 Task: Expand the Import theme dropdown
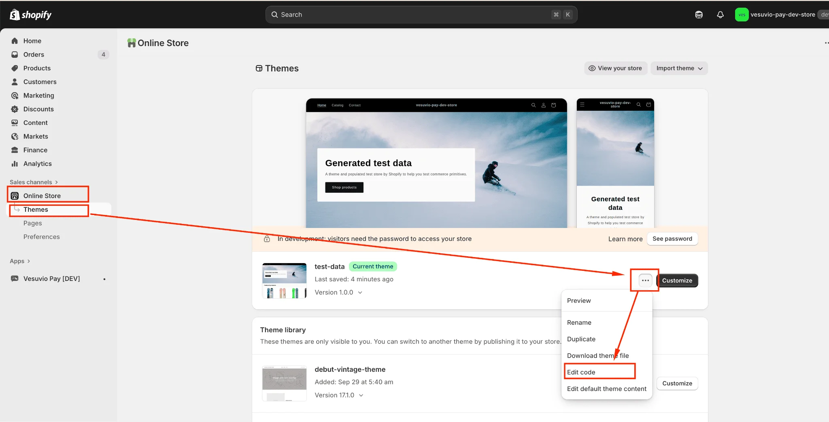click(x=679, y=68)
